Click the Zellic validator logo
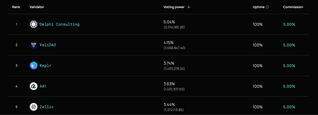318x115 pixels. [x=34, y=107]
